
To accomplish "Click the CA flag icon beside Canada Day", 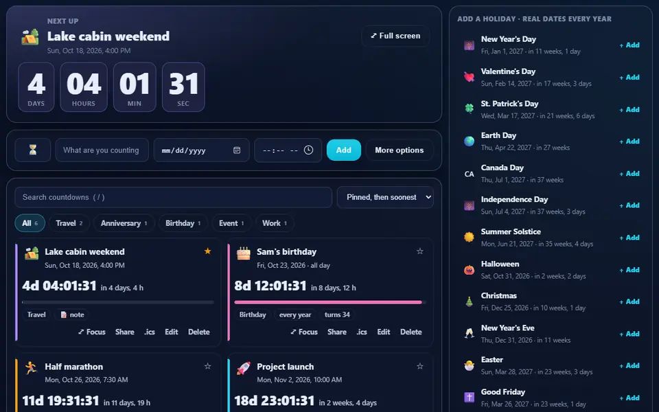I will (x=469, y=174).
